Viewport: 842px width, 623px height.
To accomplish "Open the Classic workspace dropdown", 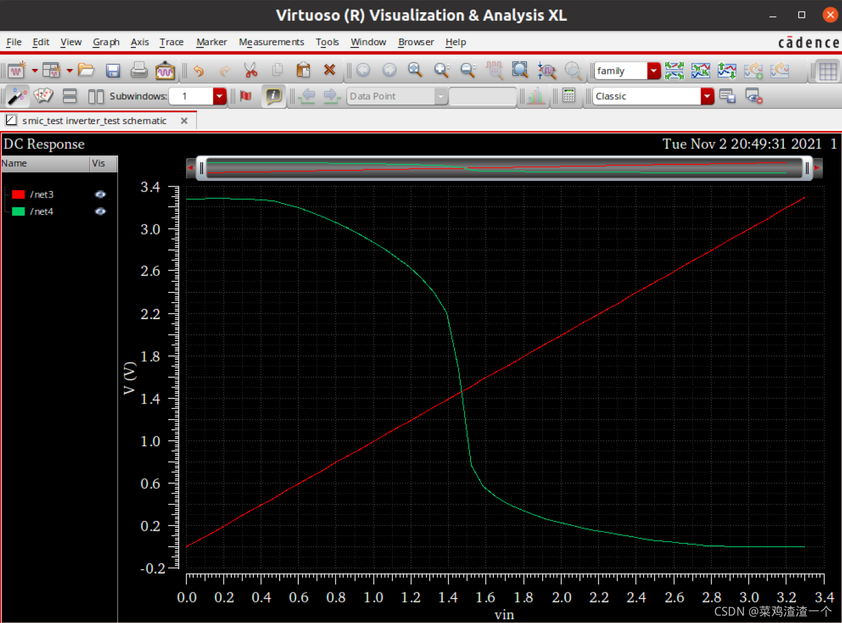I will [x=707, y=96].
